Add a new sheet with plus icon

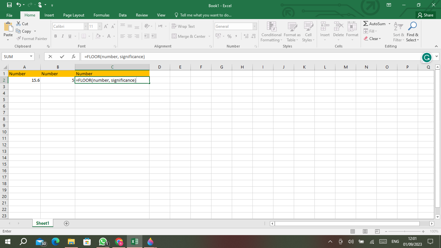[67, 223]
